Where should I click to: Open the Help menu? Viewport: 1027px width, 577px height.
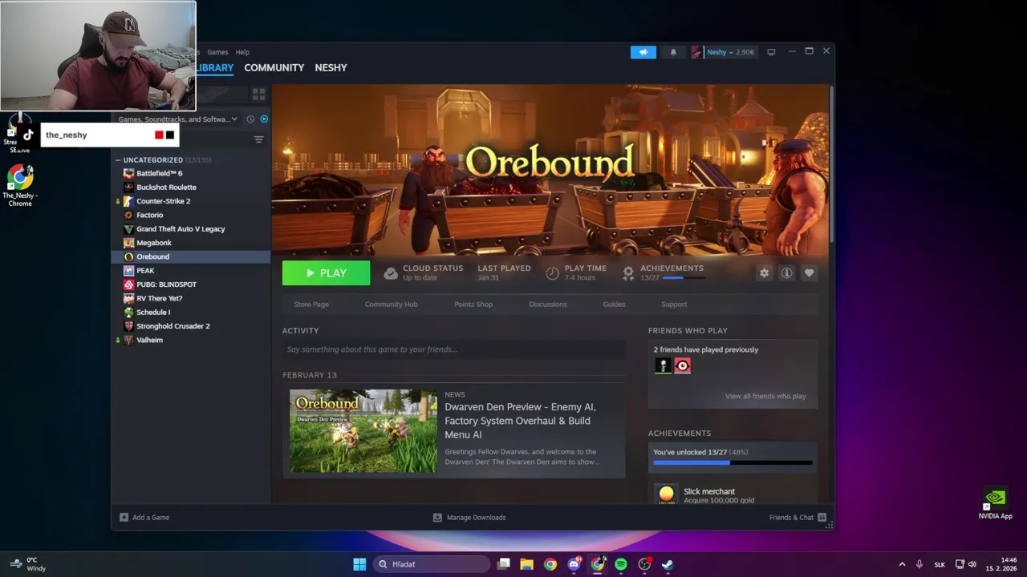tap(242, 52)
